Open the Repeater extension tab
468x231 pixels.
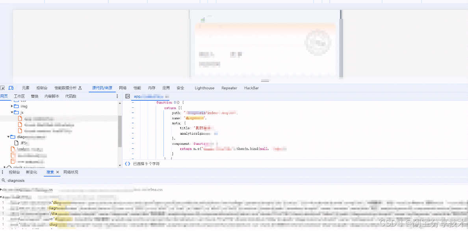pyautogui.click(x=229, y=88)
